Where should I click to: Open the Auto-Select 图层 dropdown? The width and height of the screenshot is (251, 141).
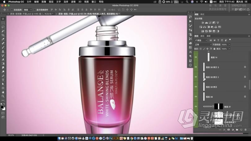point(28,10)
